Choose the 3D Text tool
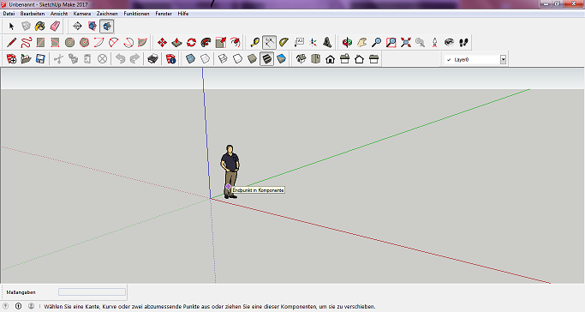Viewport: 585px width, 312px height. [327, 42]
